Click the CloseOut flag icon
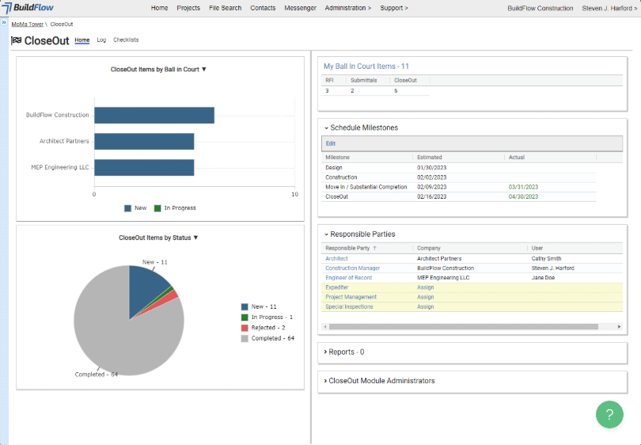Image resolution: width=641 pixels, height=445 pixels. click(17, 40)
